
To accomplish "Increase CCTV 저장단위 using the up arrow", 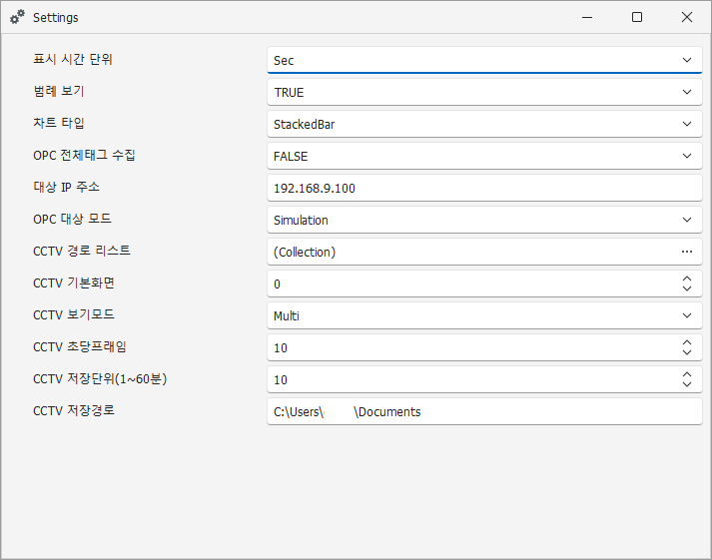I will (686, 374).
